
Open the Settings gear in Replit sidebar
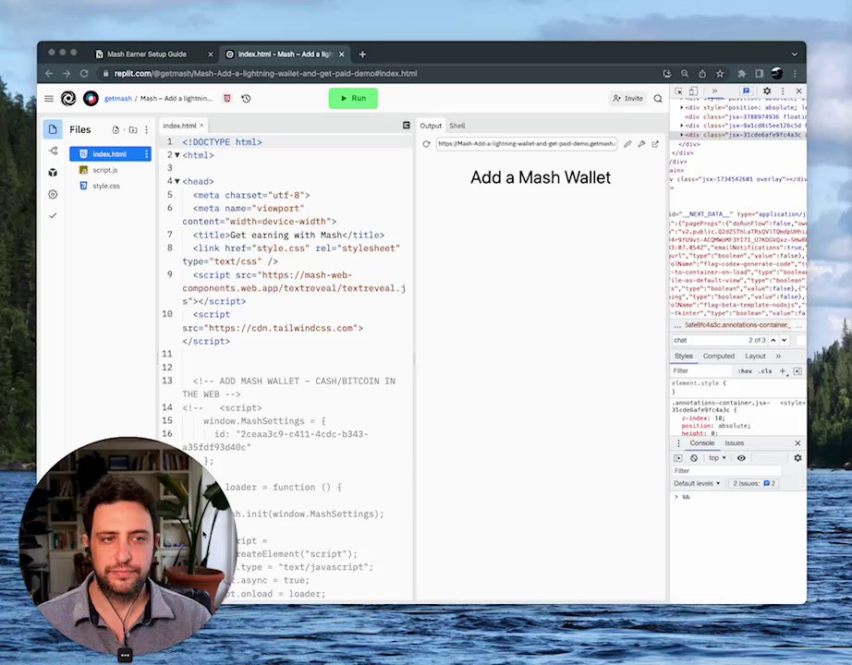53,194
